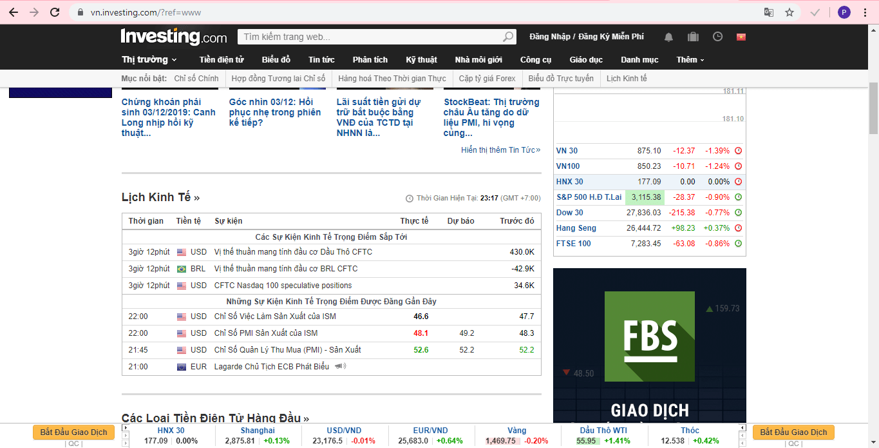Click left Bắt Đầu Giao Dịch button
Image resolution: width=879 pixels, height=448 pixels.
[x=73, y=432]
